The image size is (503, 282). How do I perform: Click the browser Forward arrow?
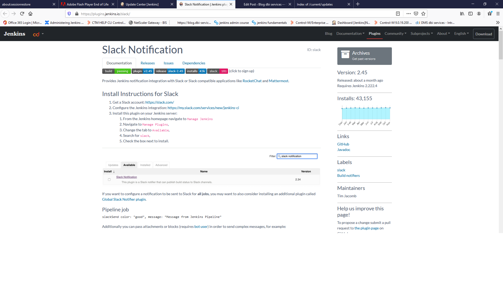coord(14,14)
